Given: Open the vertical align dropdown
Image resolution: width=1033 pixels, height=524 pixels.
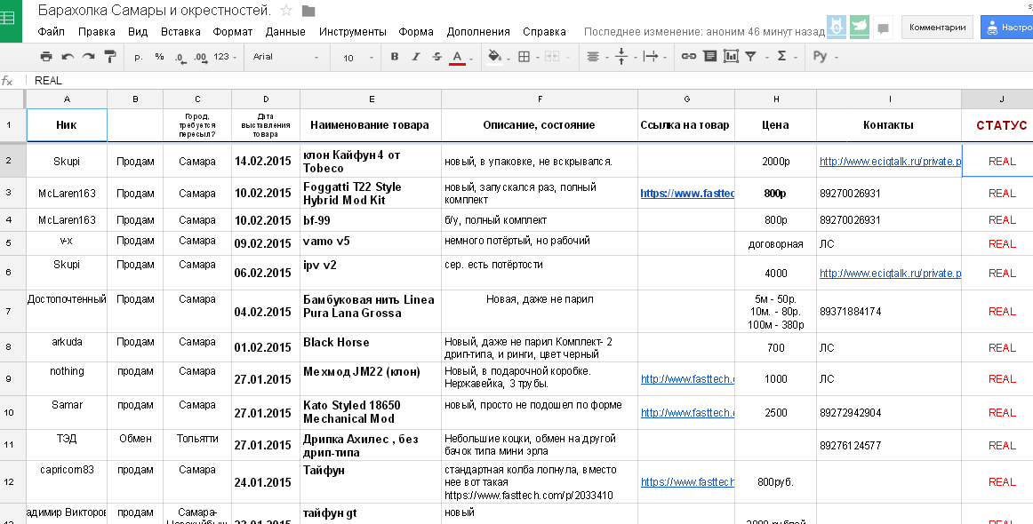Looking at the screenshot, I should click(x=625, y=57).
